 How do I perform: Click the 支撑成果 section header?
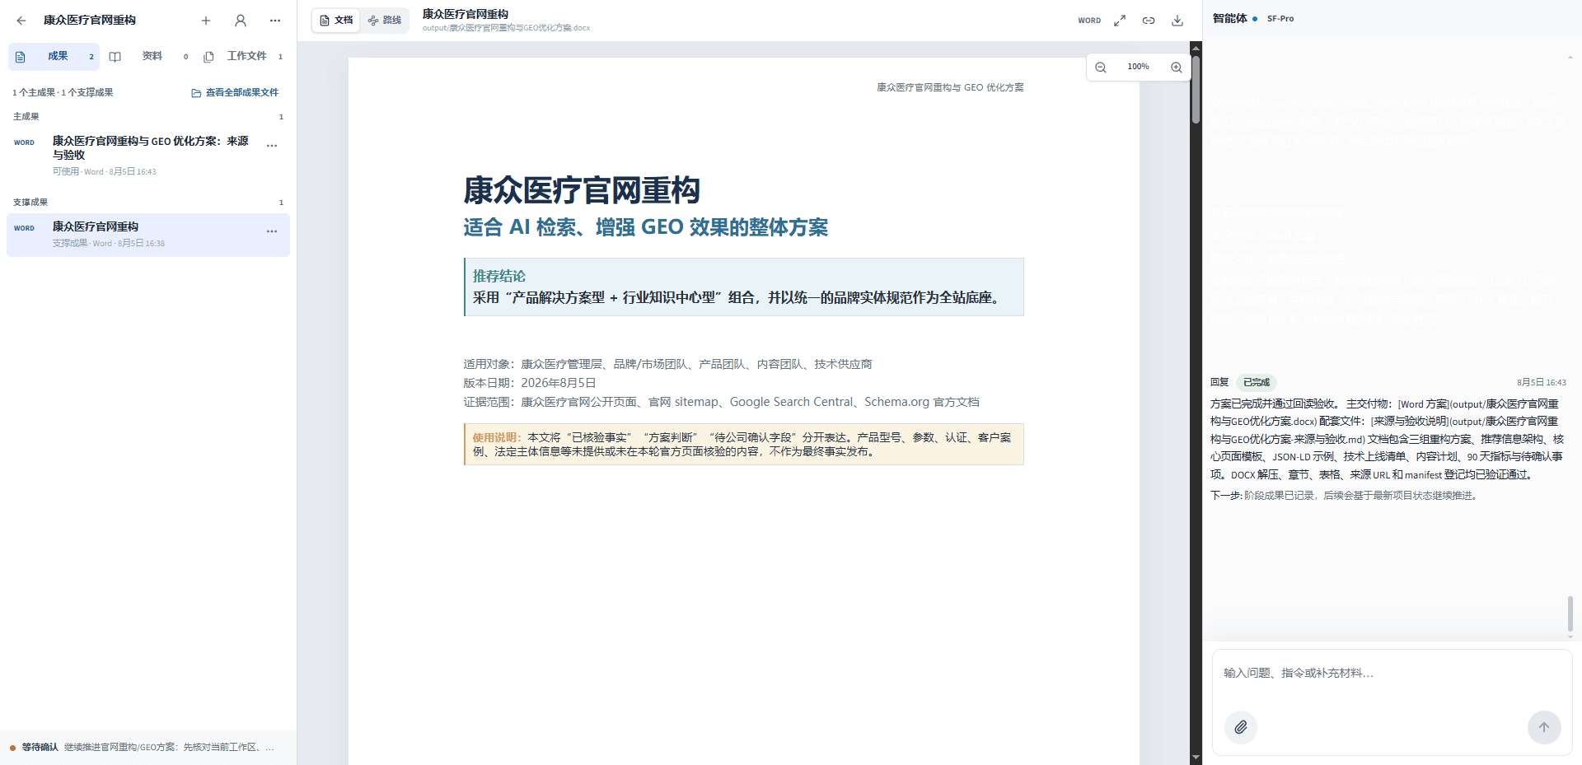[30, 203]
